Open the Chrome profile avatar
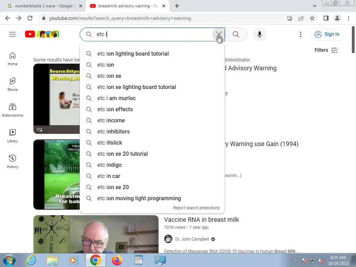The width and height of the screenshot is (356, 267). [x=337, y=18]
